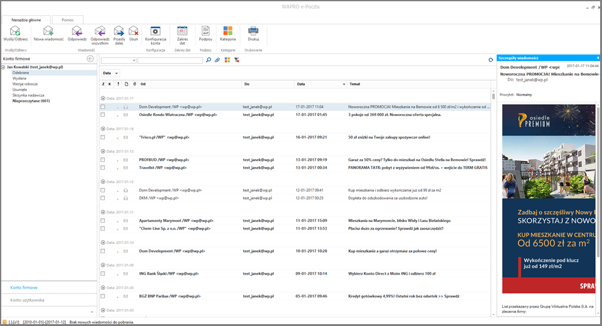Clear filter with the funnel icon
Image resolution: width=602 pixels, height=326 pixels.
point(237,60)
